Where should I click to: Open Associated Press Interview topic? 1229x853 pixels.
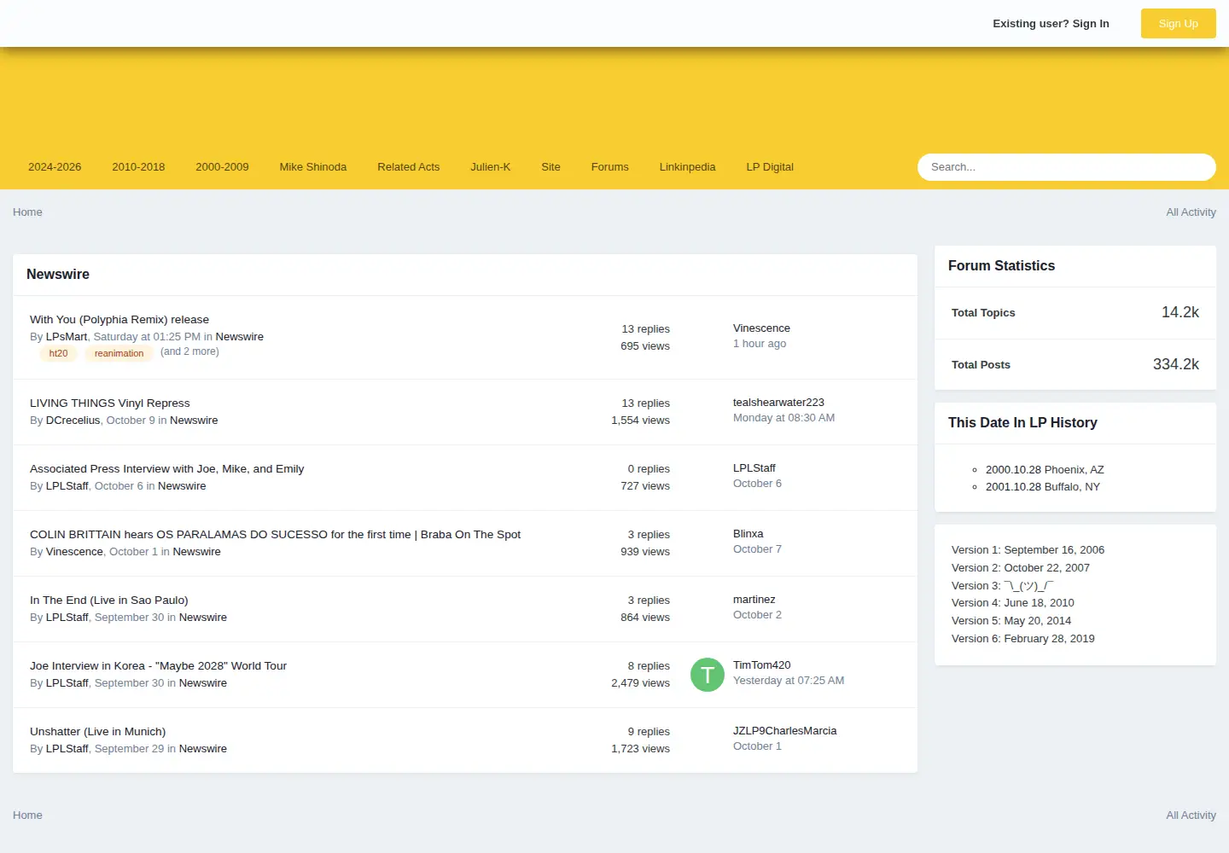pos(167,469)
